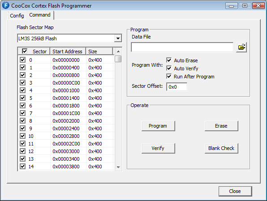Toggle sector 3 checkbox
267x201 pixels.
22,83
